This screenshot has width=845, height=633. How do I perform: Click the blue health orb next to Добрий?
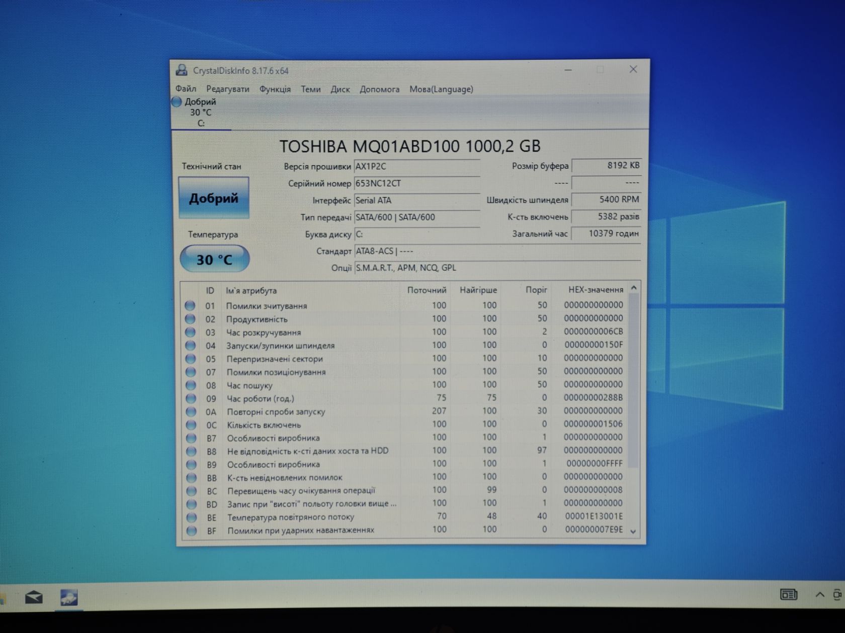[x=177, y=101]
